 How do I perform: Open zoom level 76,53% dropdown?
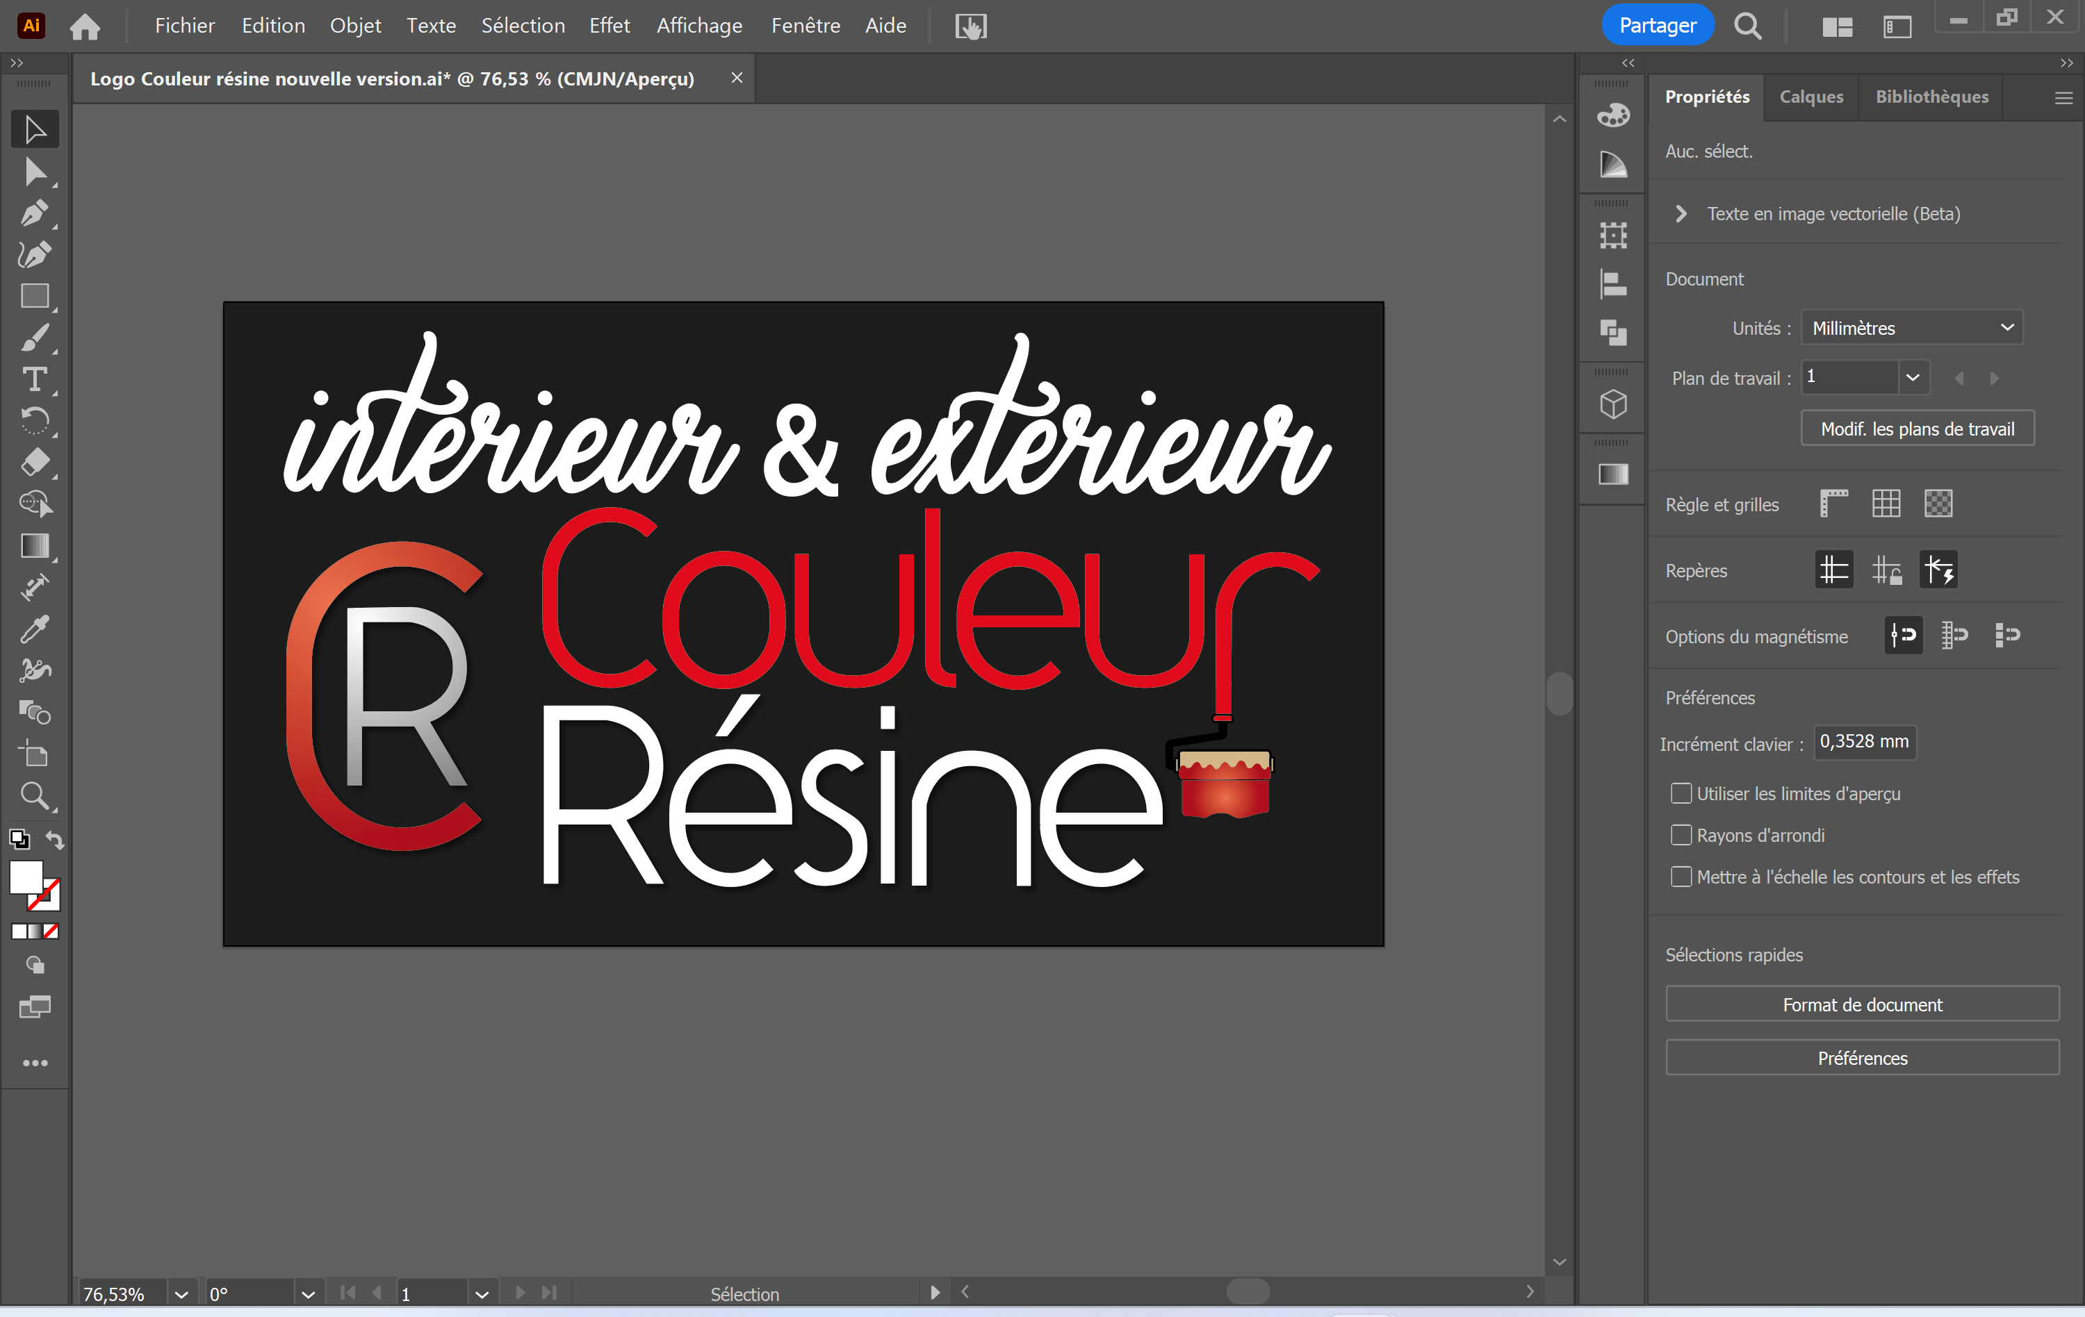[181, 1295]
